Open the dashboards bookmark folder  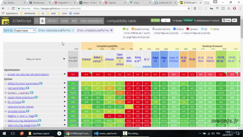coord(28,13)
